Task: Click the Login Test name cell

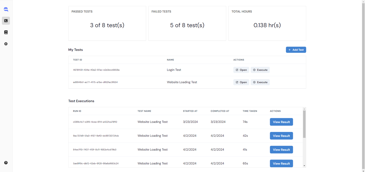Action: pyautogui.click(x=174, y=70)
